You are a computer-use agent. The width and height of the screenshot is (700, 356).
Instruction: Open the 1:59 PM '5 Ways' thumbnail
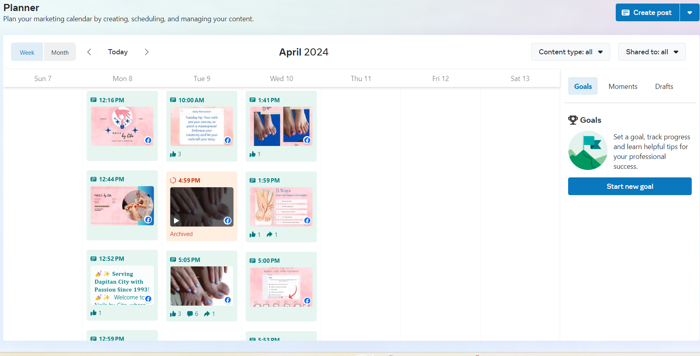click(x=281, y=207)
